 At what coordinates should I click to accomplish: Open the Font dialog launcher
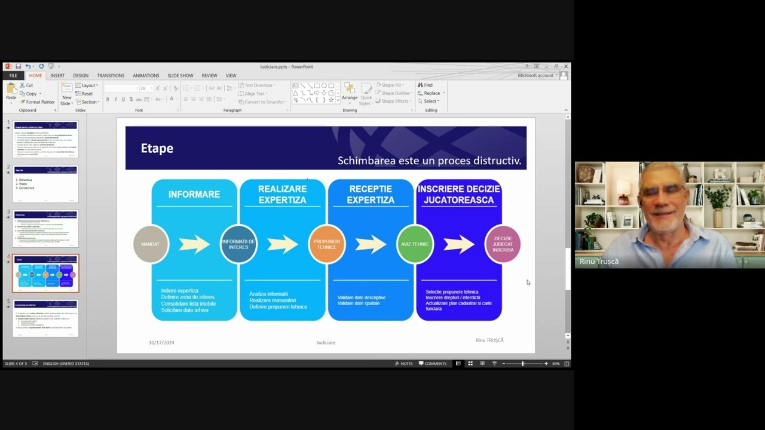[178, 110]
